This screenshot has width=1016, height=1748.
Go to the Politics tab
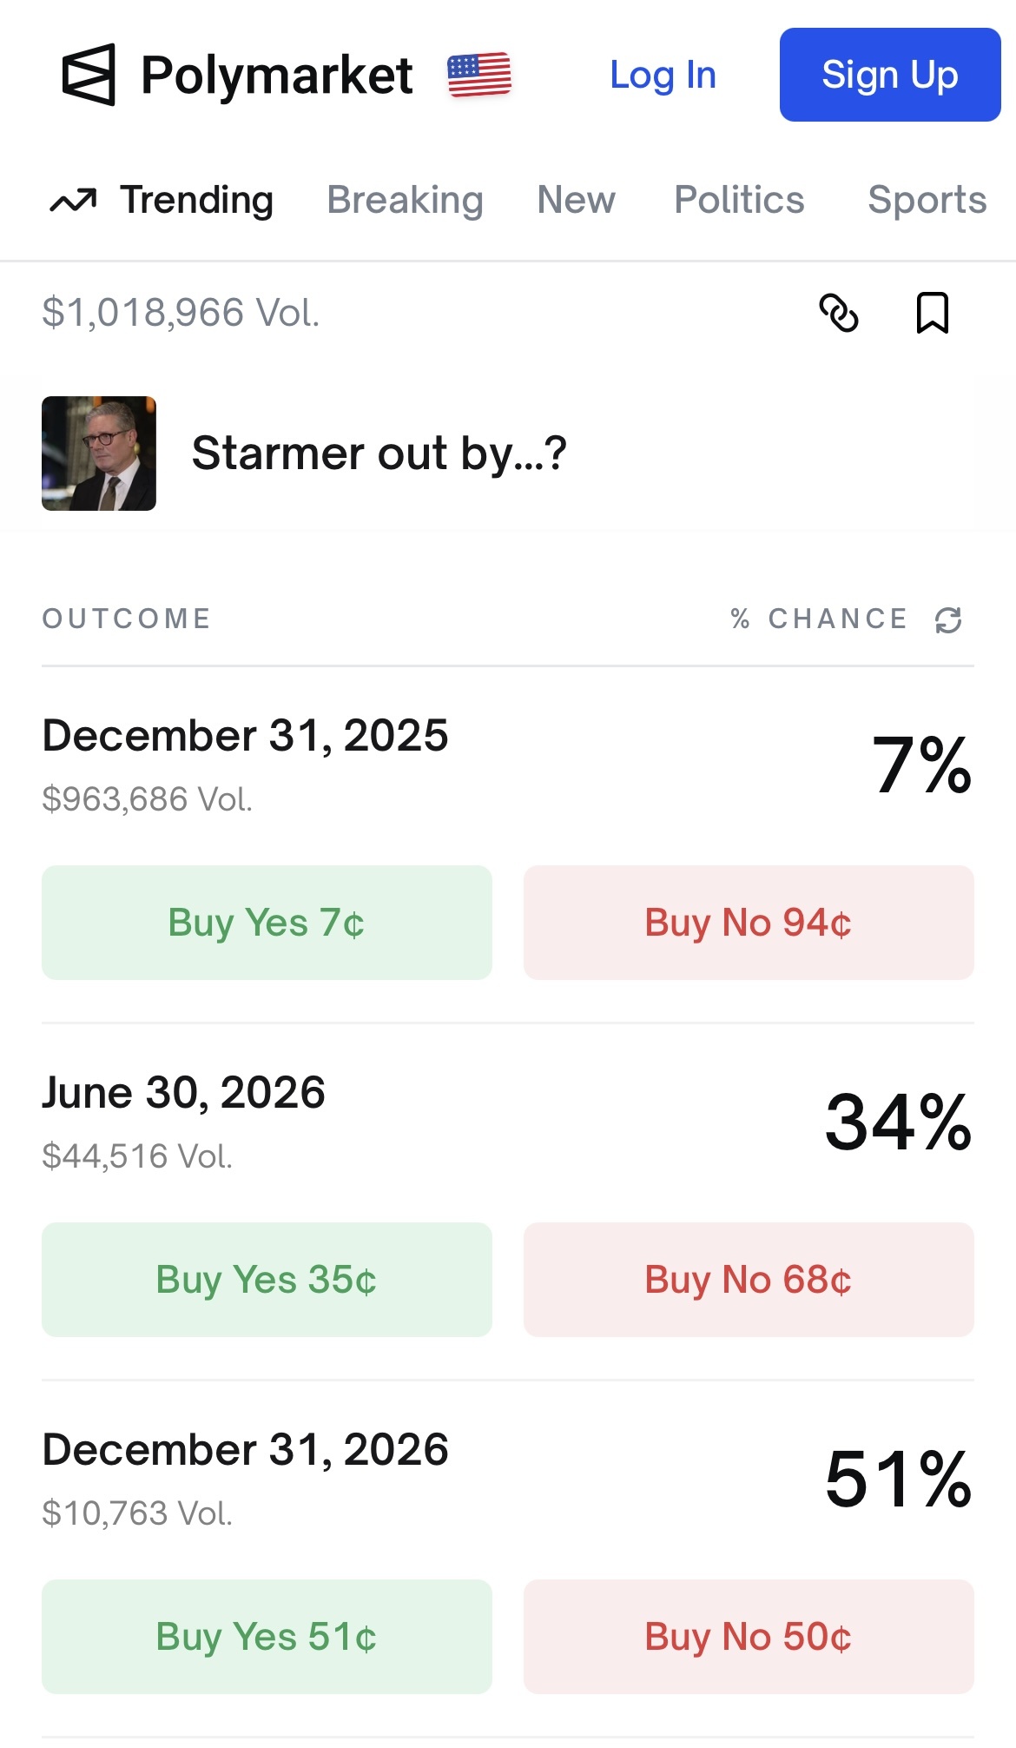(x=739, y=200)
